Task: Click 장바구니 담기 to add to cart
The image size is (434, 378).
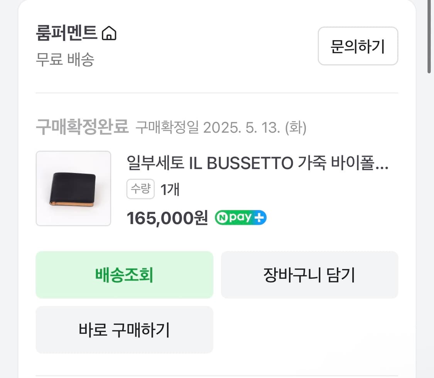Action: point(309,275)
